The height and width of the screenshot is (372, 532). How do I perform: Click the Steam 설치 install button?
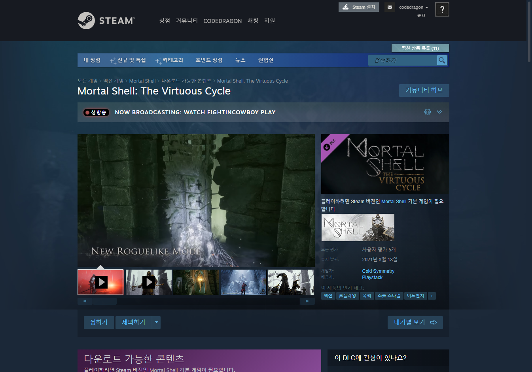coord(359,7)
